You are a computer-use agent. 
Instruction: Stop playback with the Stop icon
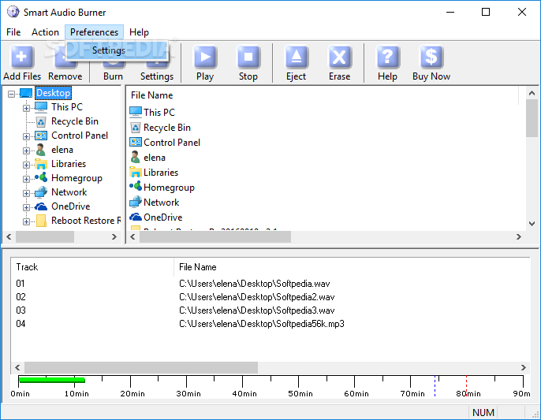248,57
